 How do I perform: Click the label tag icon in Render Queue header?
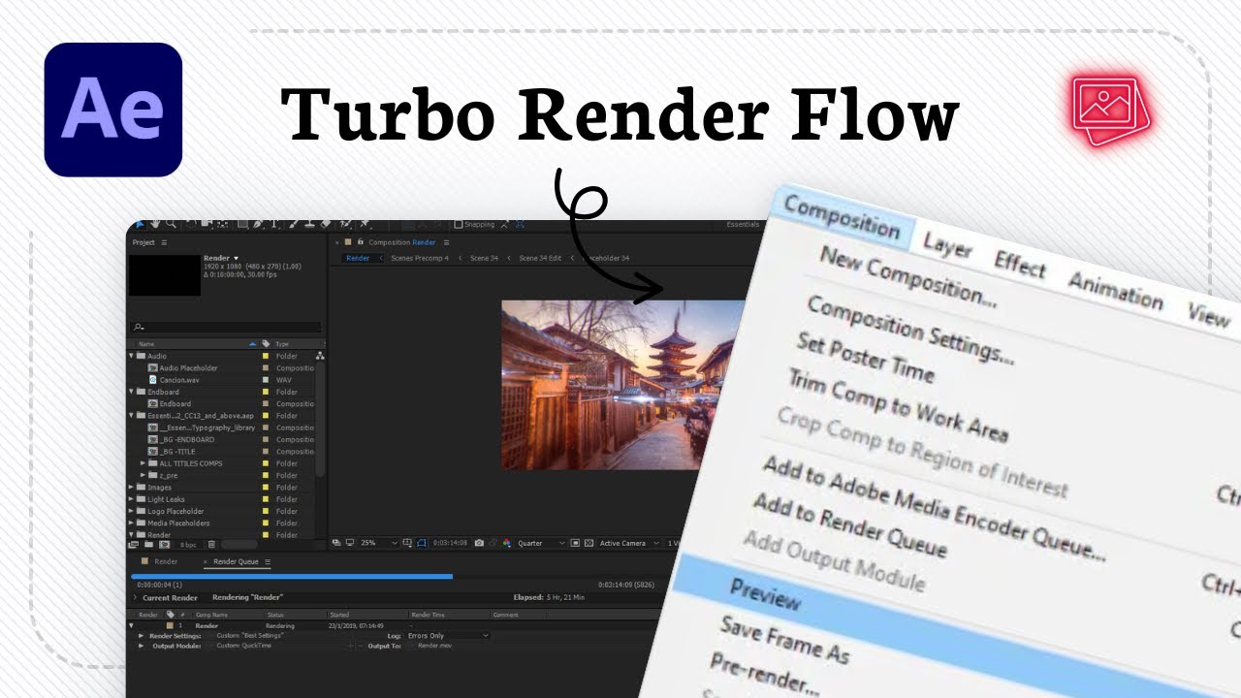[170, 615]
